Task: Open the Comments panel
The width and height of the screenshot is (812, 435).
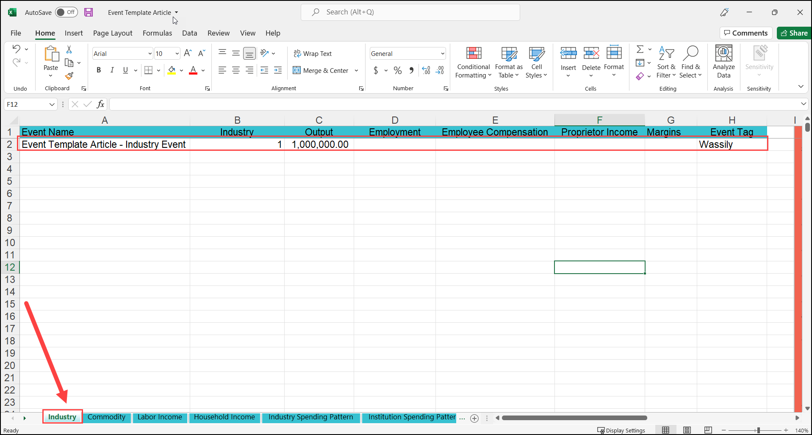Action: pos(745,33)
